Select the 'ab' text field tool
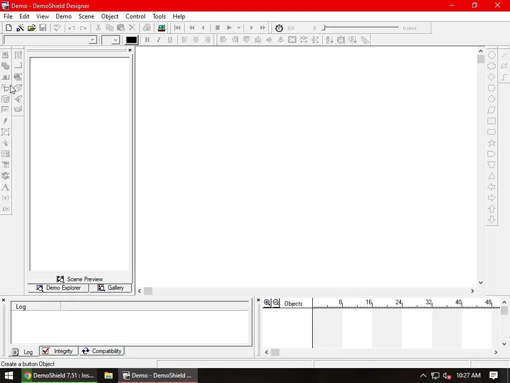510x383 pixels. coord(5,110)
